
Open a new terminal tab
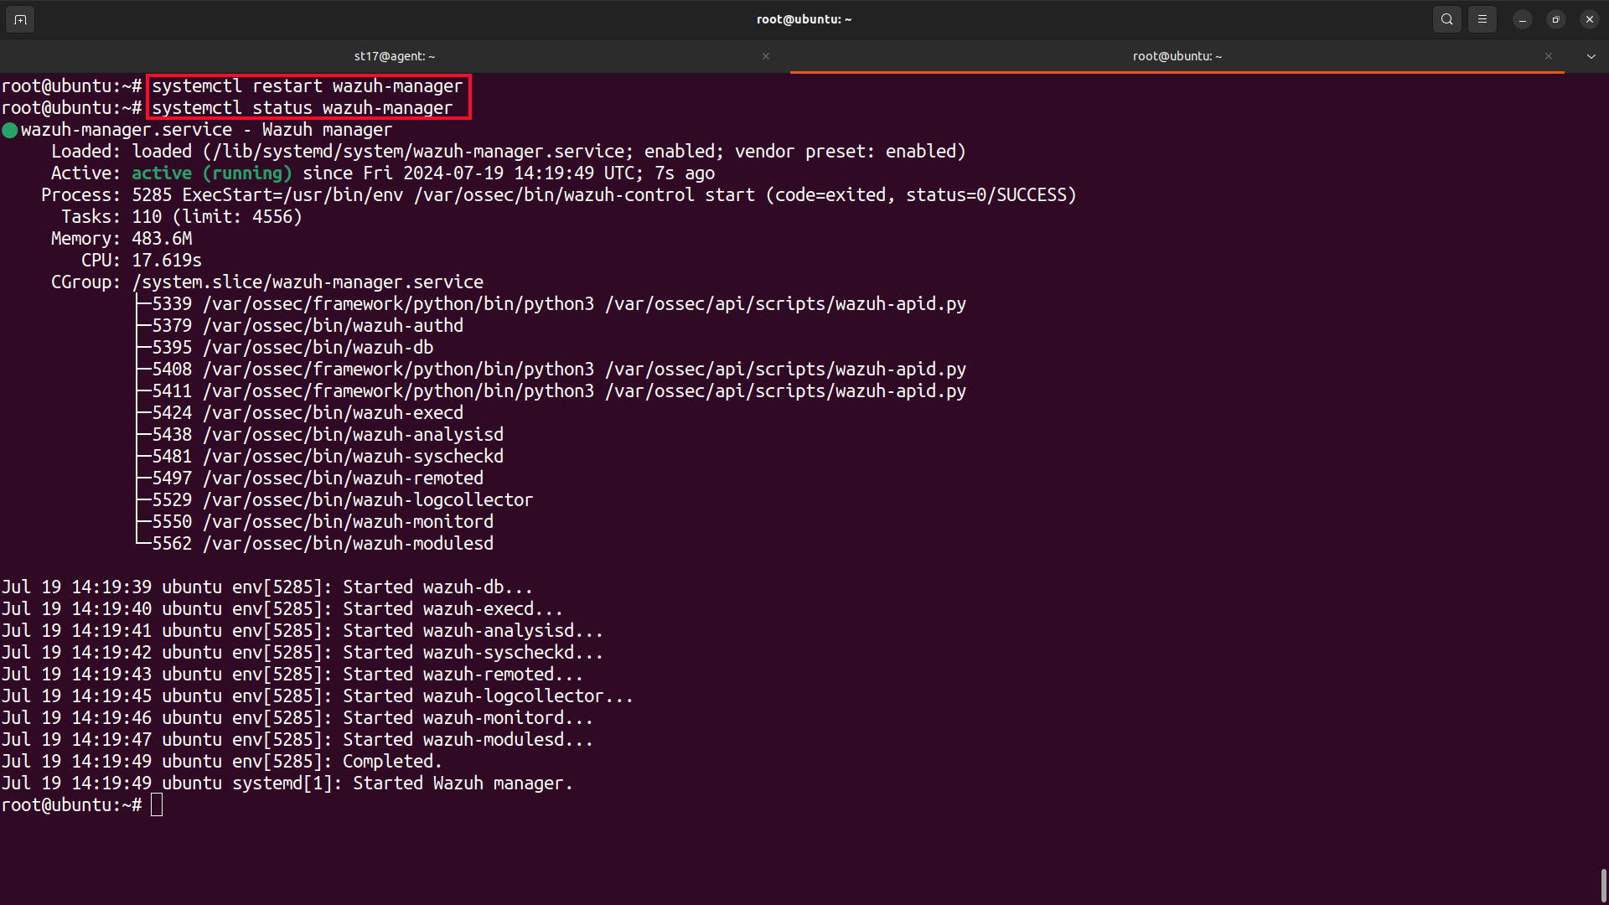pos(20,19)
